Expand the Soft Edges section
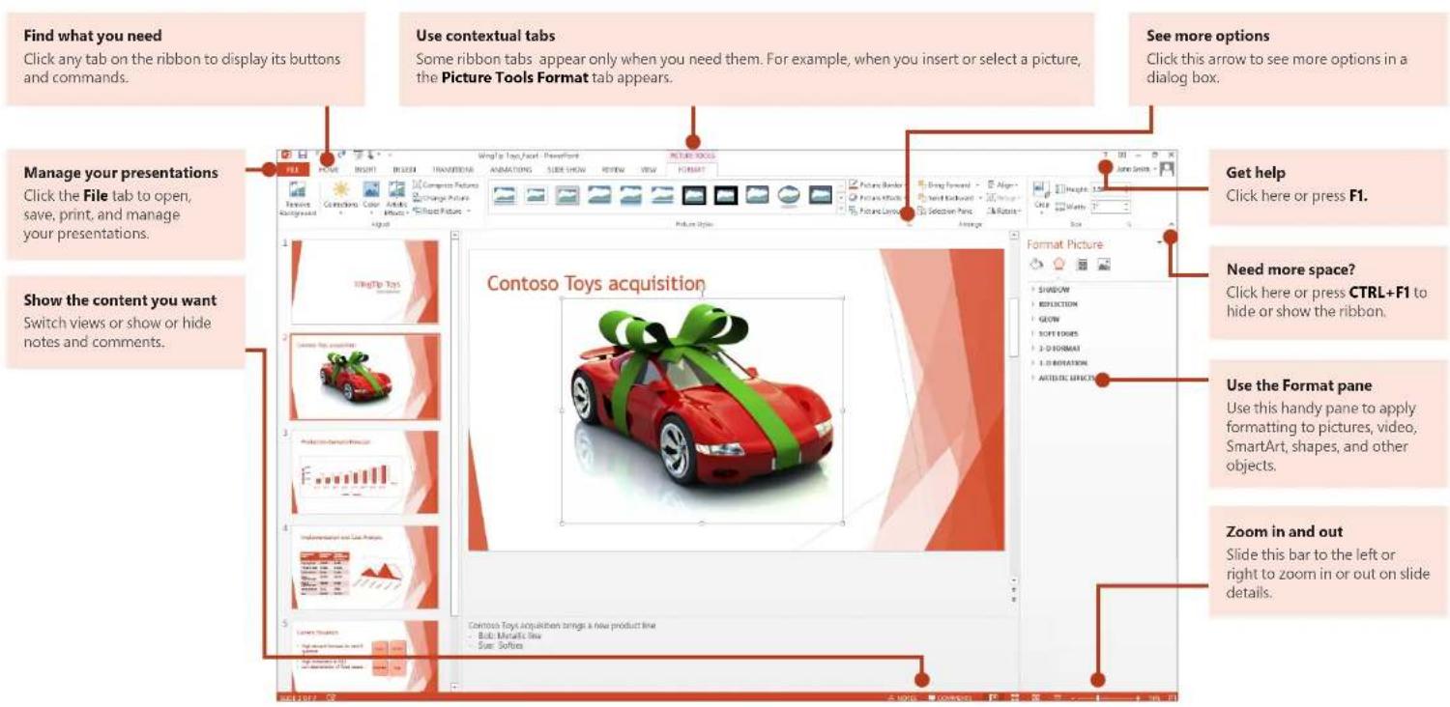This screenshot has width=1450, height=707. (1055, 333)
